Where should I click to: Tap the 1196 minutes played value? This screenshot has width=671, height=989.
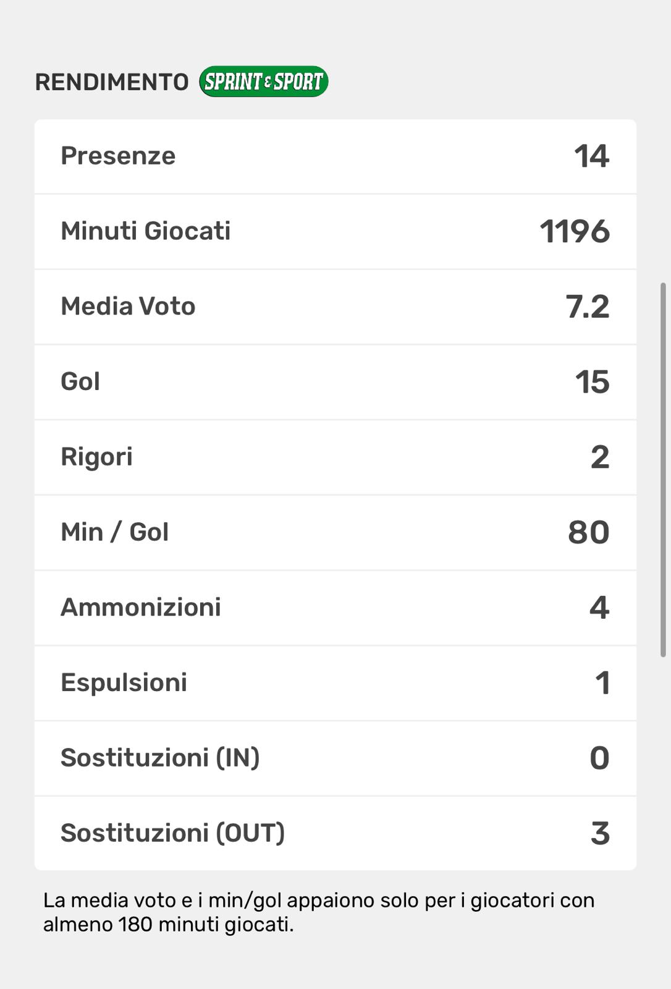(574, 232)
